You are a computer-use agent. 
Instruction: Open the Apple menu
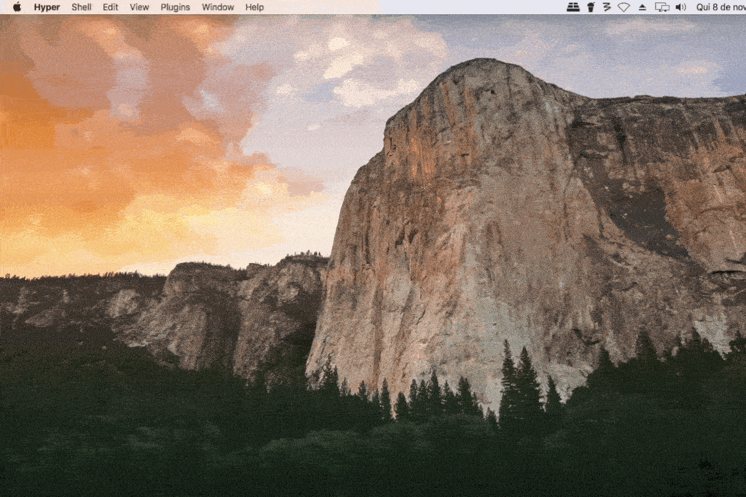point(17,7)
